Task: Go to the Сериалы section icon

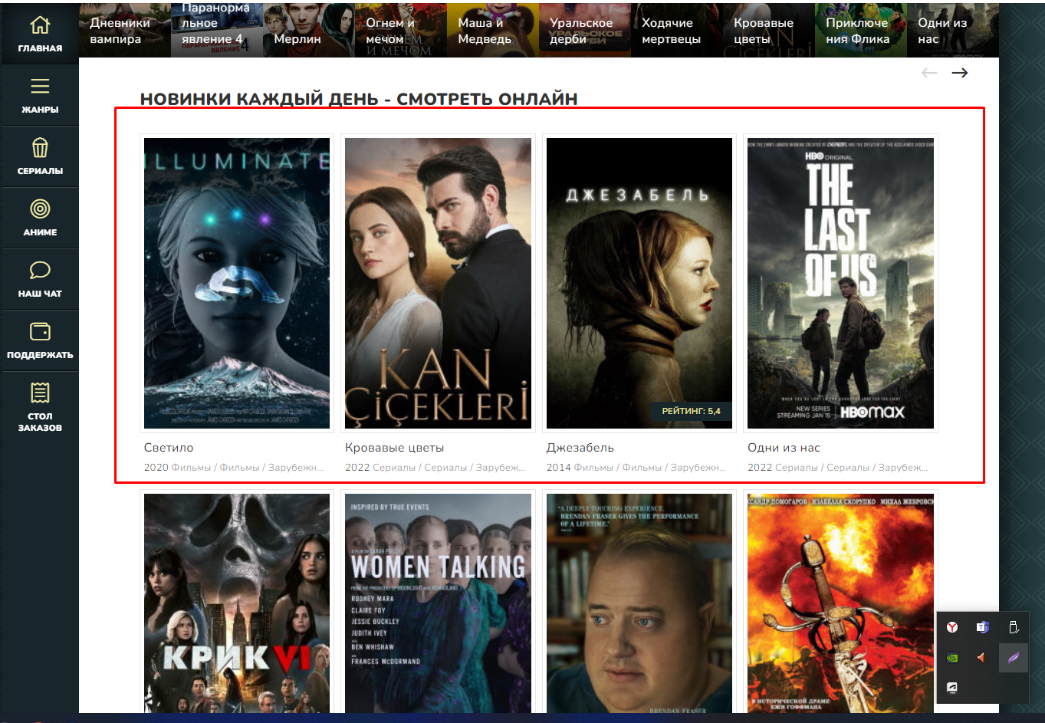Action: (40, 148)
